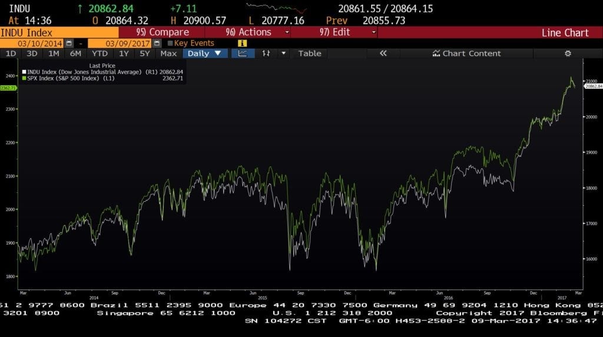
Task: Select the bar chart type icon
Action: point(266,54)
